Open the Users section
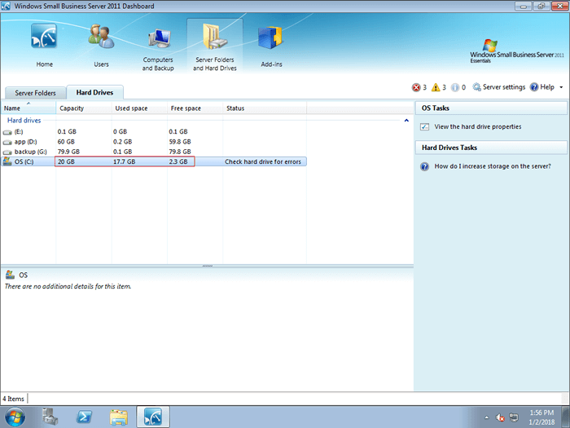 pyautogui.click(x=101, y=46)
